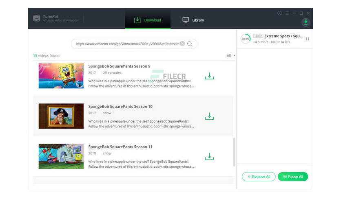
Task: Open settings gear icon in title bar
Action: point(279,13)
